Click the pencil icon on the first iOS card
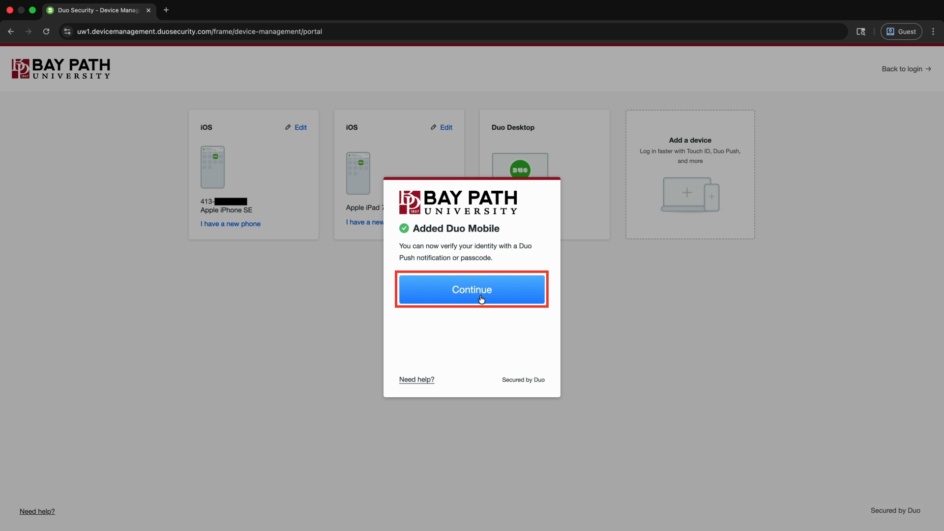Screen dimensions: 944x531 (x=288, y=127)
